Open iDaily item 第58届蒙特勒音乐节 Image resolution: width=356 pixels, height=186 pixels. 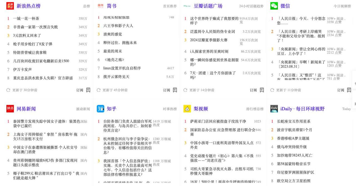293,164
